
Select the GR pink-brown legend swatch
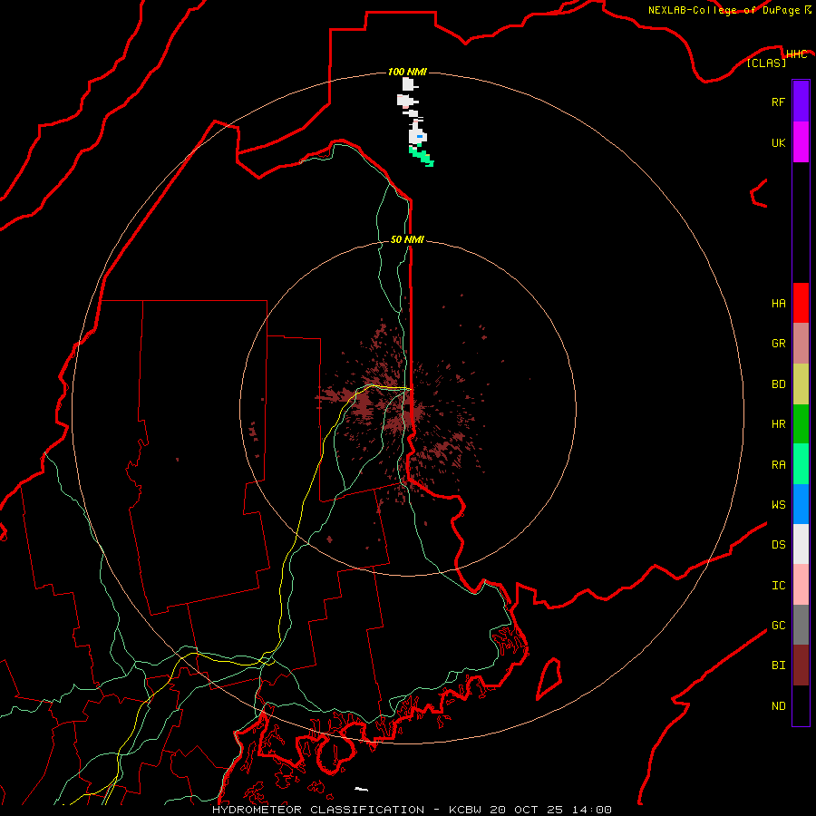click(x=801, y=344)
